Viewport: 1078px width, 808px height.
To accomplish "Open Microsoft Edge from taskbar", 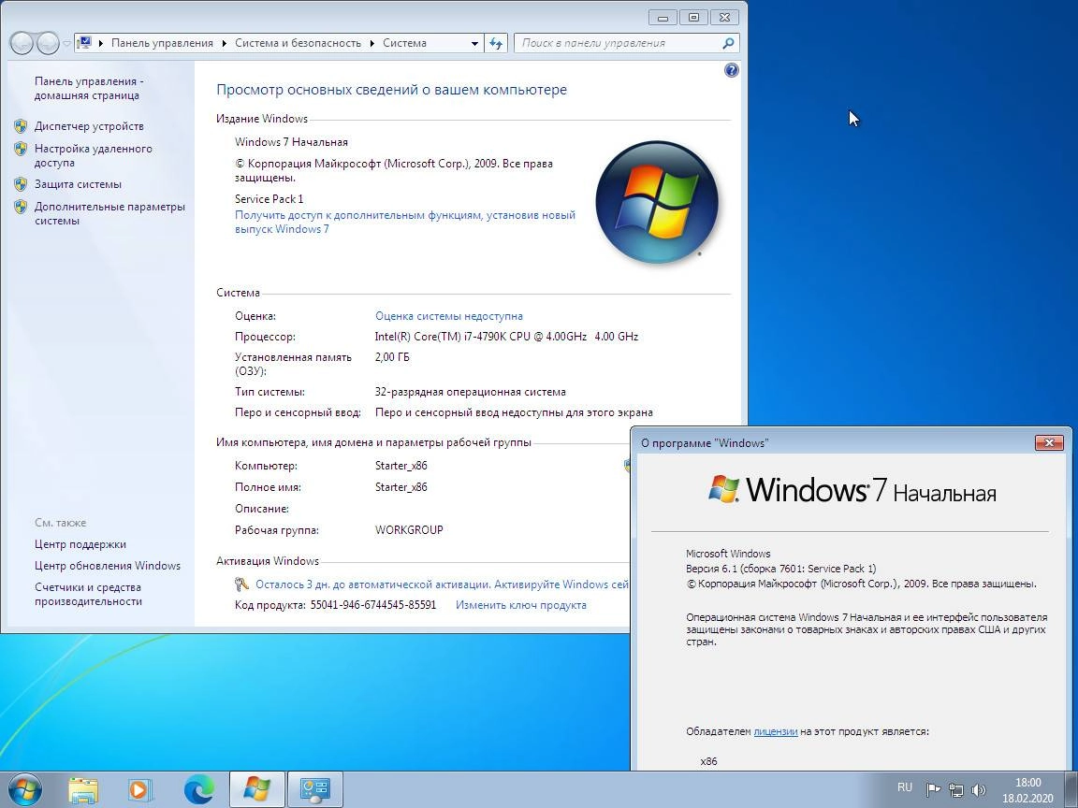I will [x=198, y=789].
